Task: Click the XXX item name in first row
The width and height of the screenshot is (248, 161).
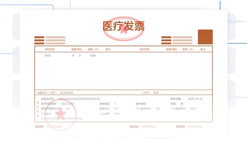Action: 48,56
